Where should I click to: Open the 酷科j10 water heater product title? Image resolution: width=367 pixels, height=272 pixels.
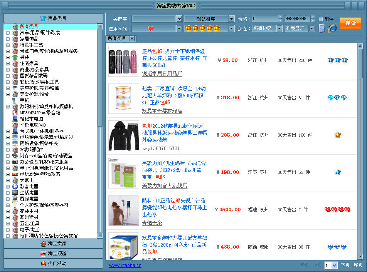(x=174, y=207)
